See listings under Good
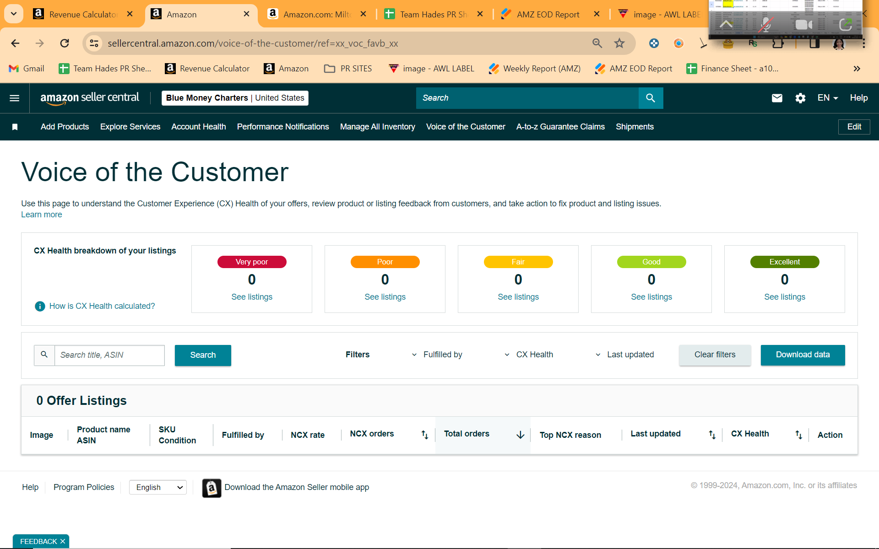 [x=651, y=297]
